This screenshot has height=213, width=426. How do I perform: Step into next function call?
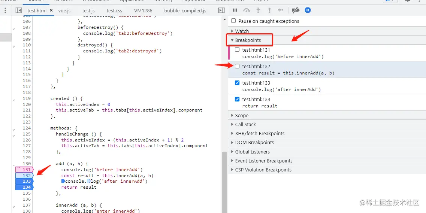(x=258, y=10)
